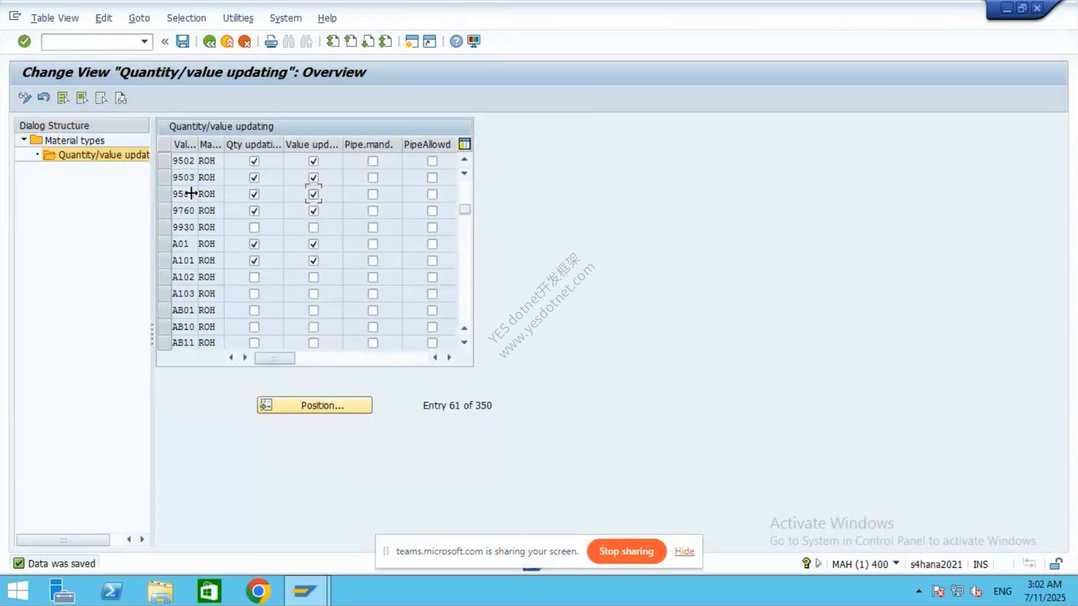The image size is (1078, 606).
Task: Click the red Cancel icon
Action: tap(245, 42)
